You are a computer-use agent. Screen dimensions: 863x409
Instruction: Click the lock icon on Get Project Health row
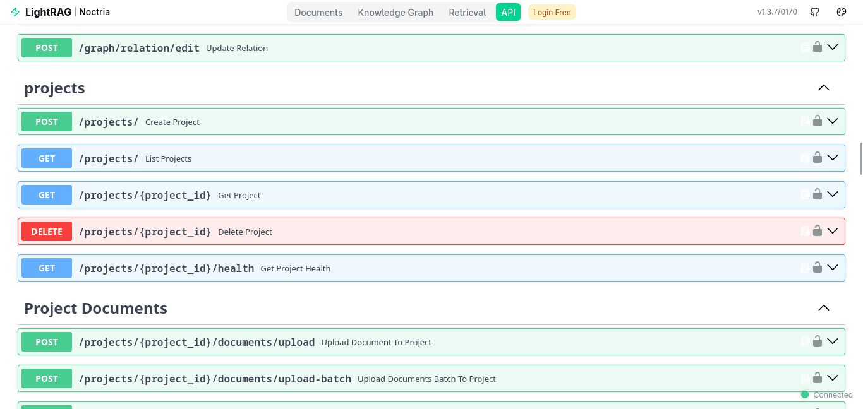pos(818,268)
